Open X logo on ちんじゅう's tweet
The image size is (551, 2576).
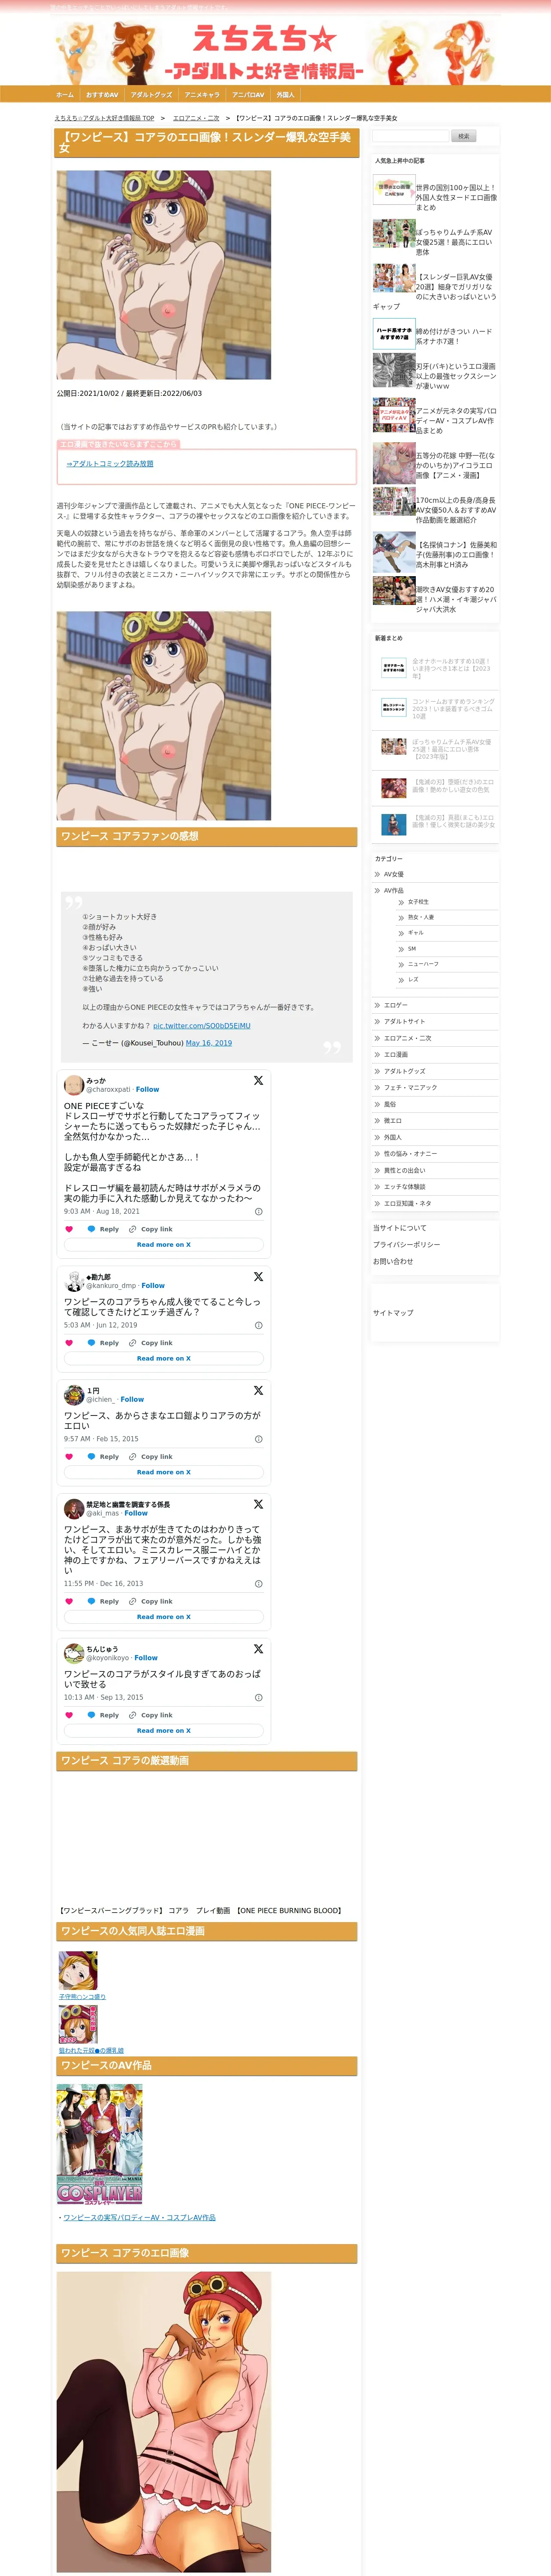point(258,1649)
